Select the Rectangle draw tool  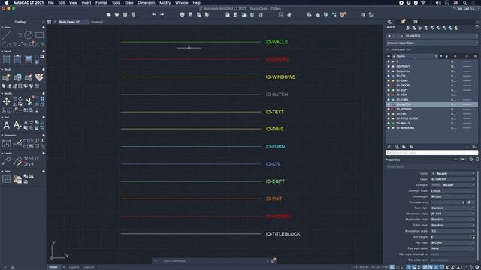click(x=39, y=35)
